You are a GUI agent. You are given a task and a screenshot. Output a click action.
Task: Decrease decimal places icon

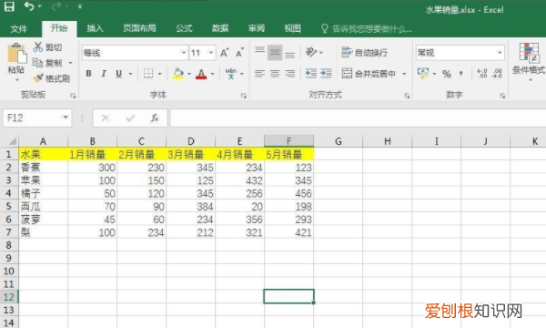(x=497, y=74)
